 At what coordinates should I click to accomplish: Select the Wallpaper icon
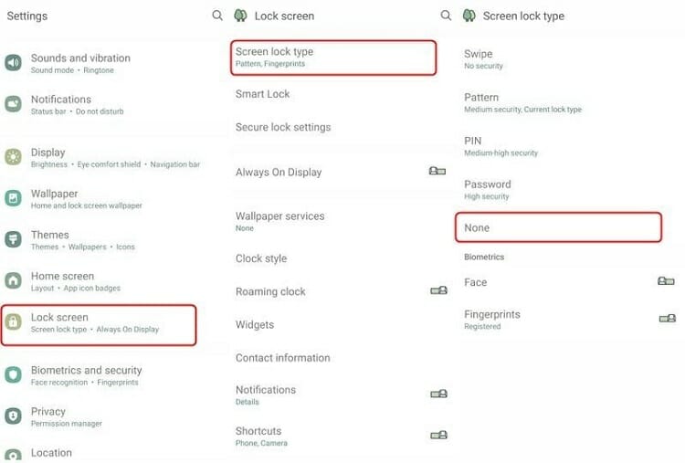13,198
